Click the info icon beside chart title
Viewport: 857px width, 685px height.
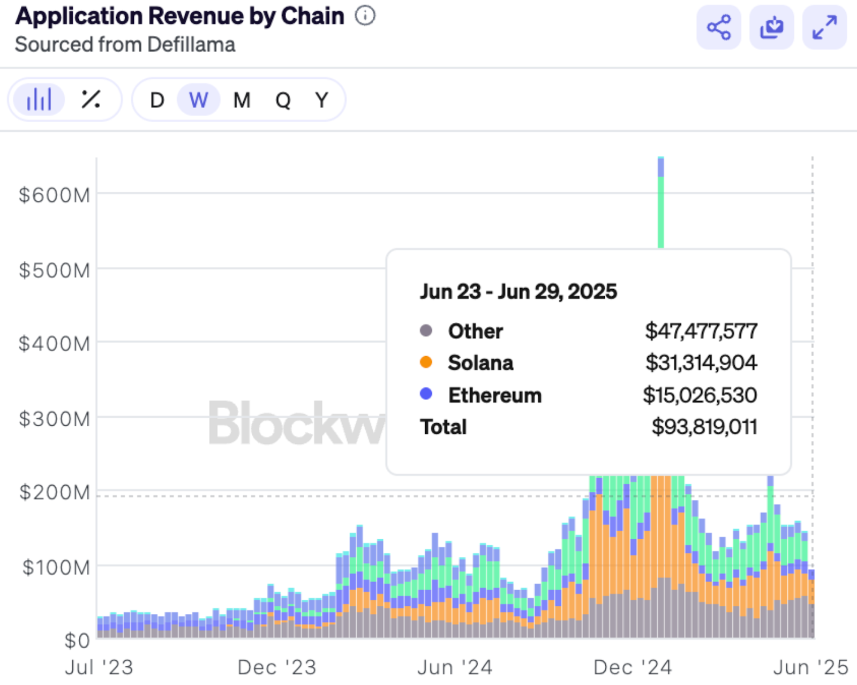coord(365,16)
